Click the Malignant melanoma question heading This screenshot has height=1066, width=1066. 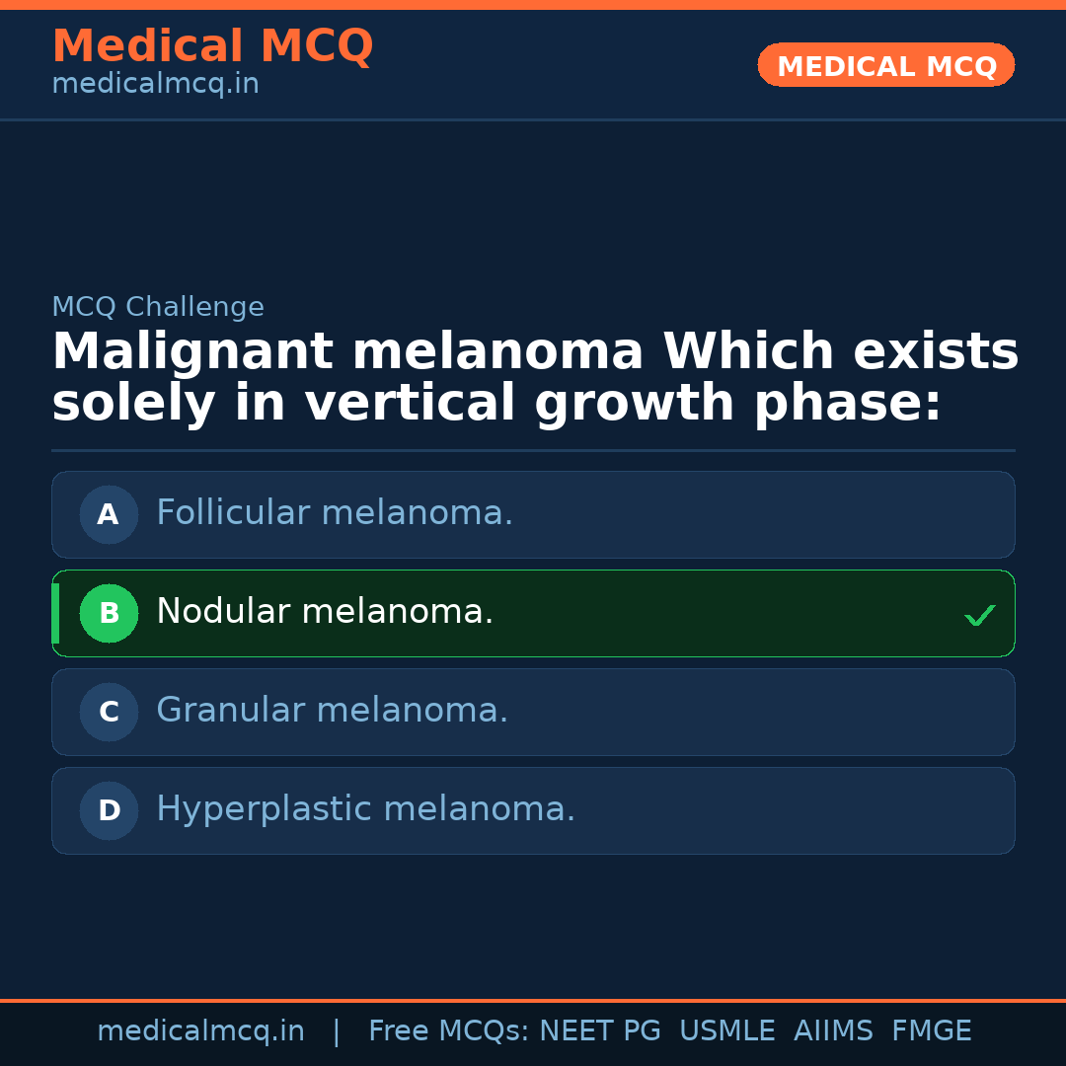tap(535, 378)
